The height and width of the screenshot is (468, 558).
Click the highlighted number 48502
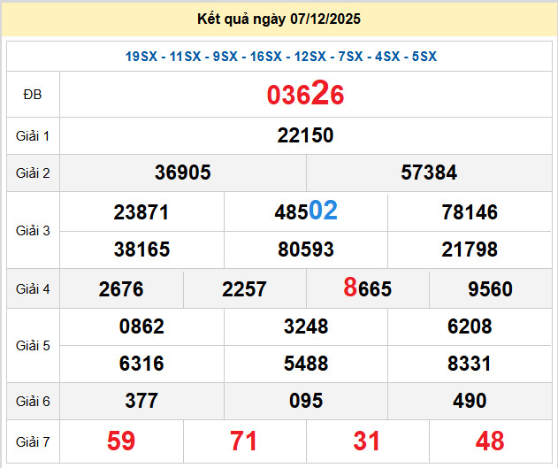pyautogui.click(x=306, y=211)
